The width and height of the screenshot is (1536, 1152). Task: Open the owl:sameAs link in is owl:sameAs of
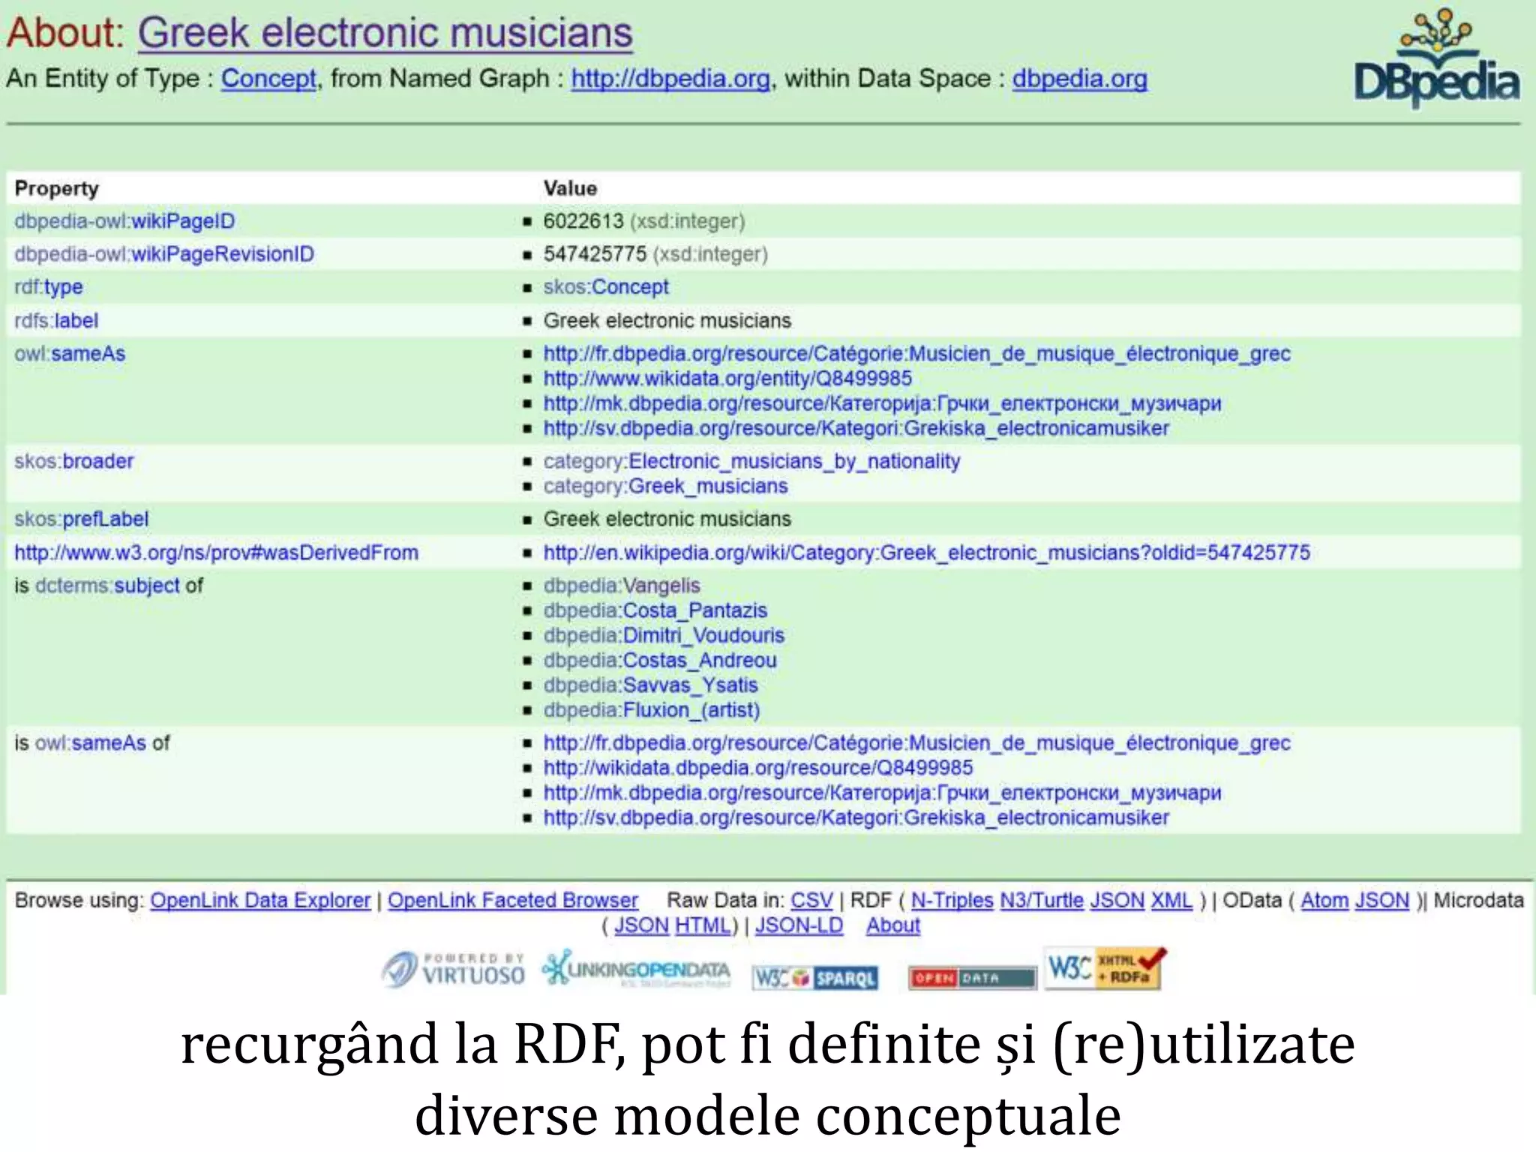(91, 743)
